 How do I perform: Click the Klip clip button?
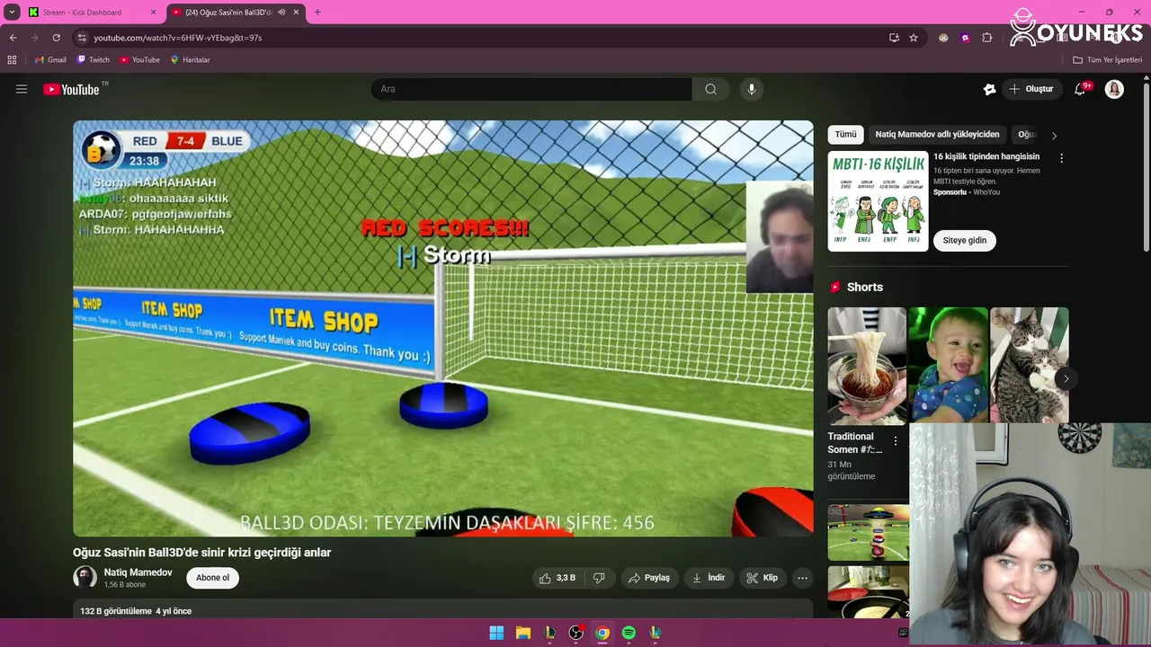(763, 578)
